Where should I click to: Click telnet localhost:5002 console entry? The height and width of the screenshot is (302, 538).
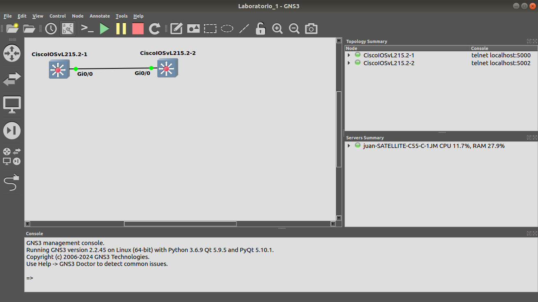click(x=501, y=63)
